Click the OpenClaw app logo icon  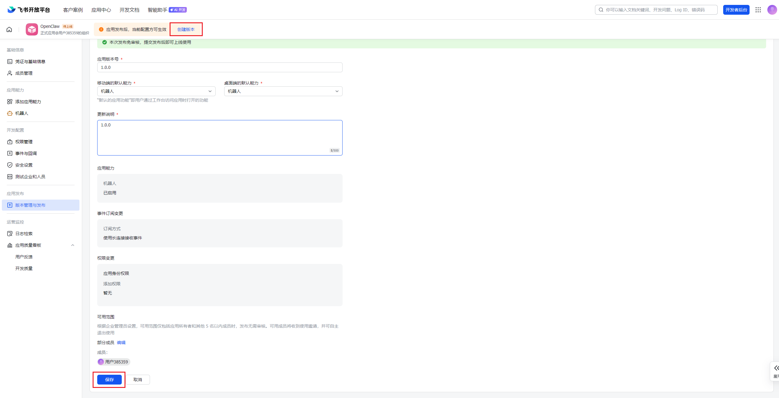click(32, 29)
